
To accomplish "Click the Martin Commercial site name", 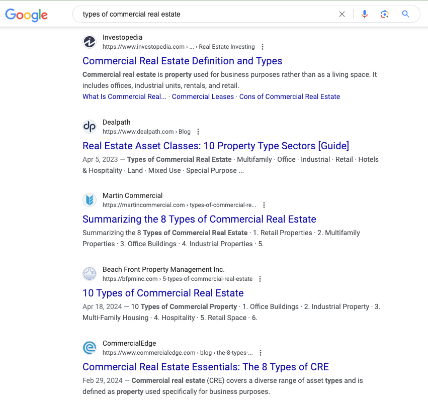I will tap(132, 196).
